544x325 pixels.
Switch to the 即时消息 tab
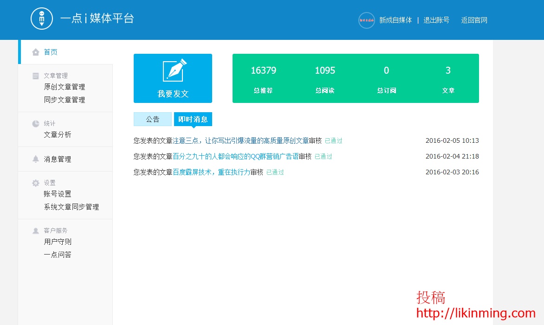(x=193, y=119)
